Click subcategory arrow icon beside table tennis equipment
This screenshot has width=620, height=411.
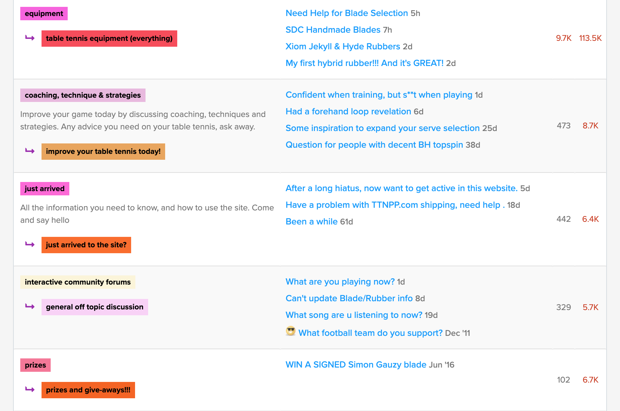click(30, 38)
